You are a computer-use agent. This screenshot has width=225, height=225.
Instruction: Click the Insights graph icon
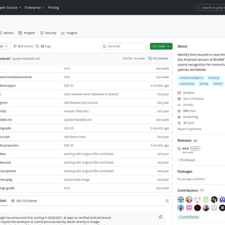63,33
